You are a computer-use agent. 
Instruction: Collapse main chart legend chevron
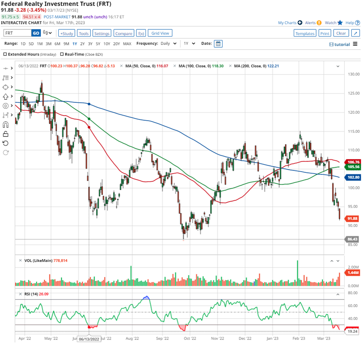pyautogui.click(x=338, y=66)
